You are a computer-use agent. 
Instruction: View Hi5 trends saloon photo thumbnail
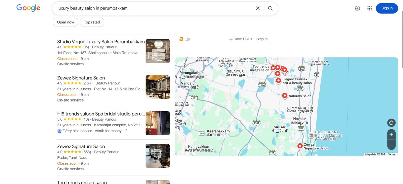[158, 123]
